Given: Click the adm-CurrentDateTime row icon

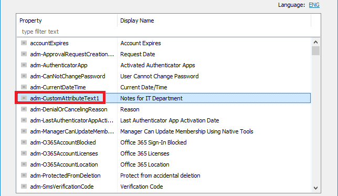Looking at the screenshot, I should [x=24, y=87].
